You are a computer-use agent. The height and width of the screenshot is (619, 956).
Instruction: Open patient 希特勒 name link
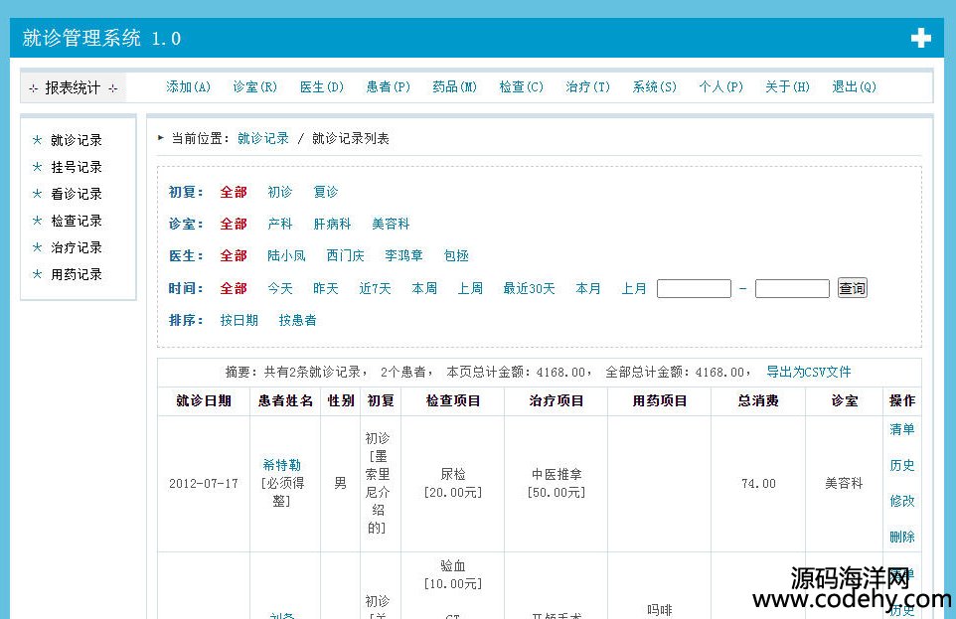click(x=281, y=465)
